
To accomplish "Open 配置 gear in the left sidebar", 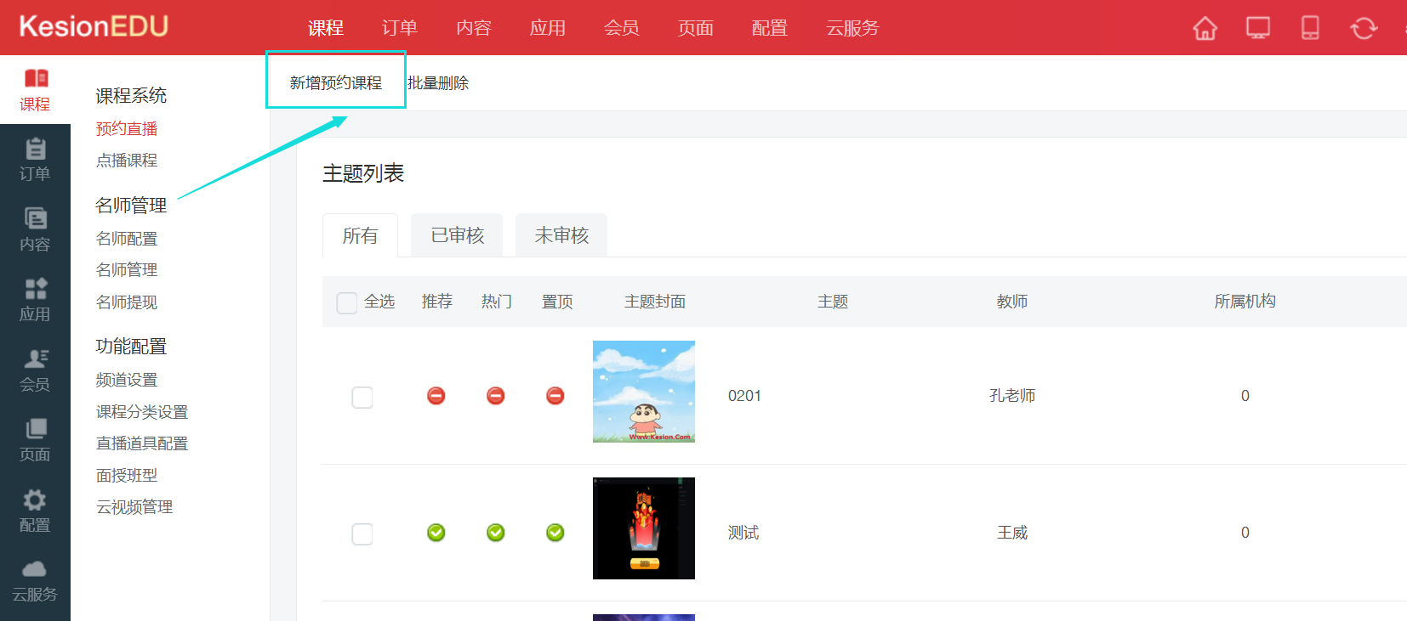I will (35, 511).
